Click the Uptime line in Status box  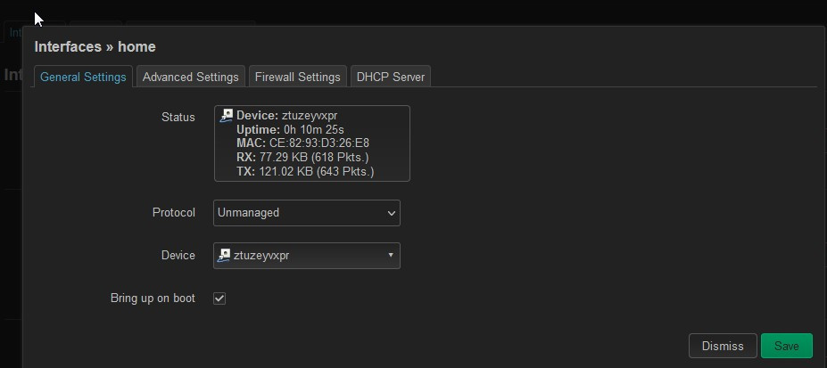click(291, 129)
